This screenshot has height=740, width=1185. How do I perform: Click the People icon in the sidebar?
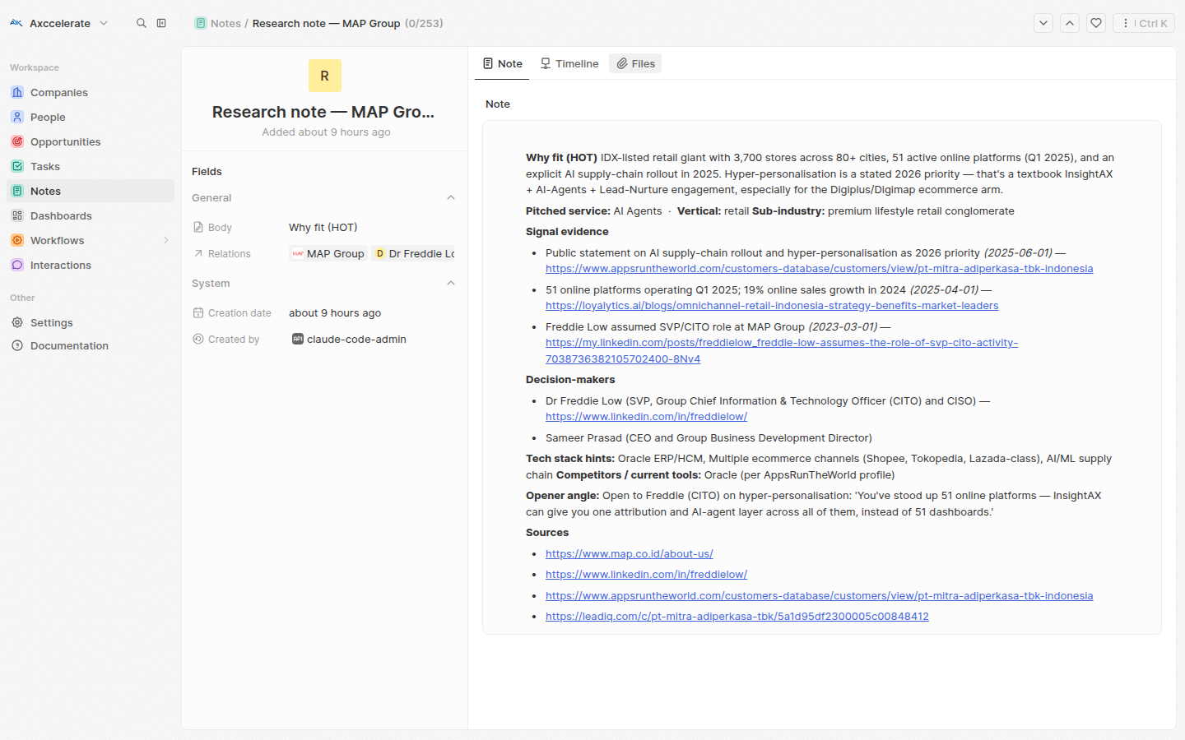click(17, 117)
